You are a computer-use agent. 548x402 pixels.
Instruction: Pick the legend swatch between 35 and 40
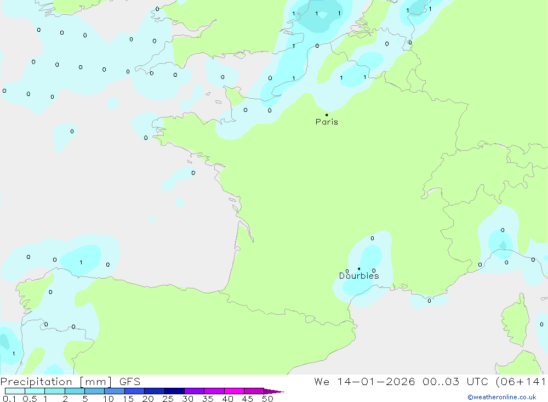click(x=214, y=391)
